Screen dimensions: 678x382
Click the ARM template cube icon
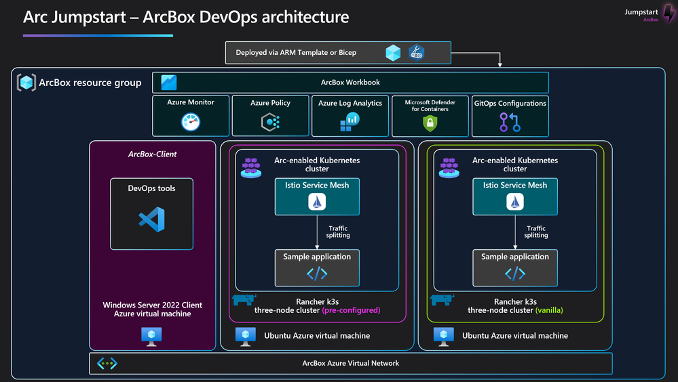click(x=393, y=53)
